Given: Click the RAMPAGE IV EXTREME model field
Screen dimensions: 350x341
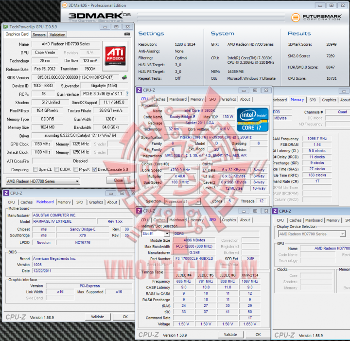Looking at the screenshot, I should point(65,221).
